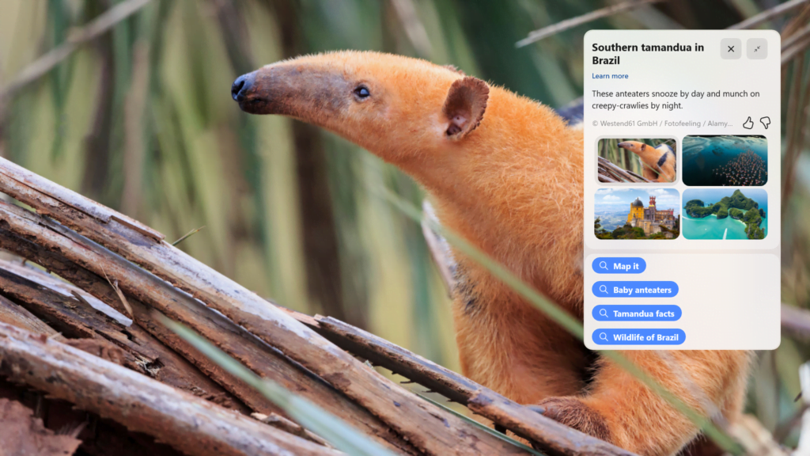Pick the colorful hilltop palace thumbnail
The width and height of the screenshot is (810, 456).
[x=637, y=213]
